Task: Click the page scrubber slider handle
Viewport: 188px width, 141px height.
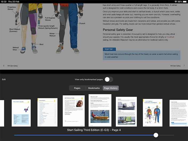Action: coord(156,135)
